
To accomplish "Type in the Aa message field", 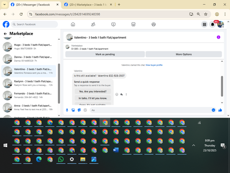I will [150, 110].
